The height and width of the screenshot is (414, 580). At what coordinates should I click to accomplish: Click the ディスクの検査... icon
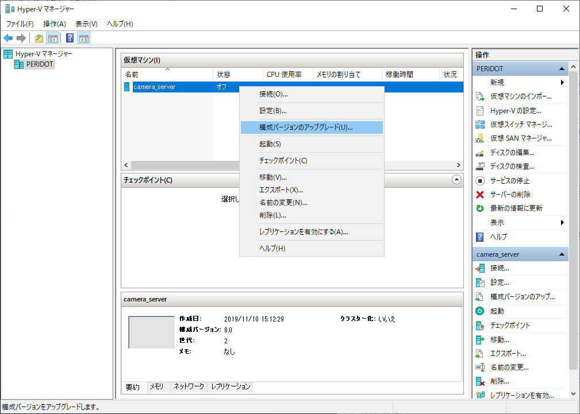(x=480, y=167)
